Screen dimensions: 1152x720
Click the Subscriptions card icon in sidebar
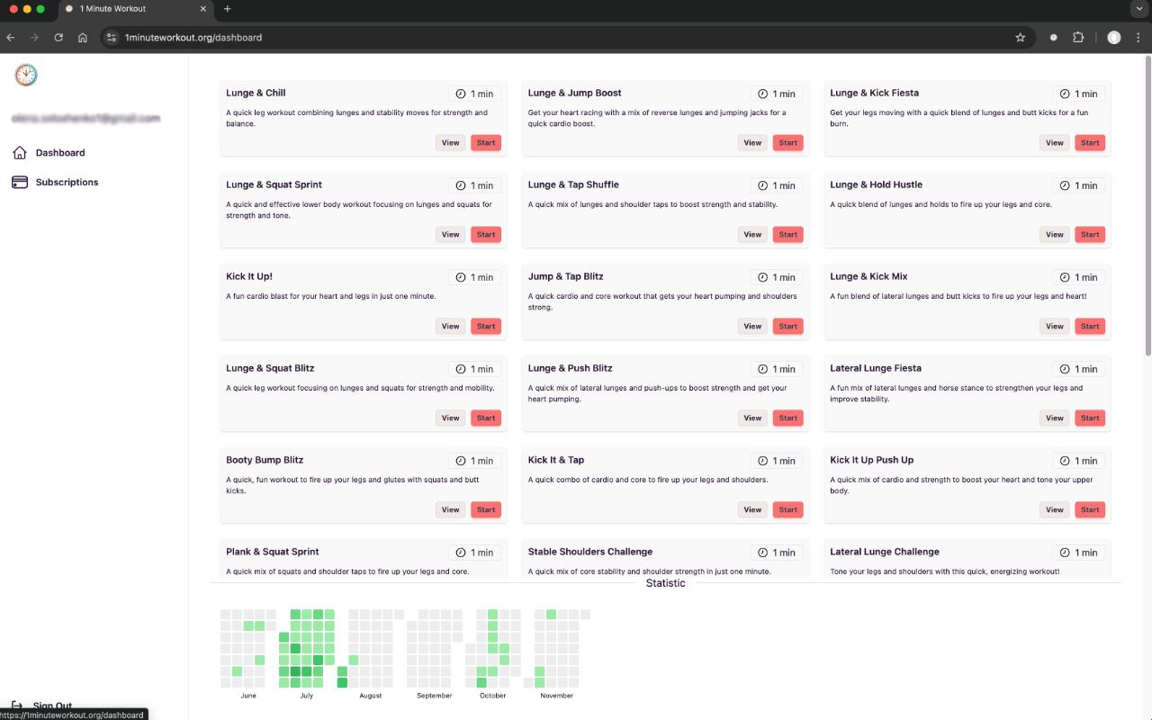coord(20,183)
